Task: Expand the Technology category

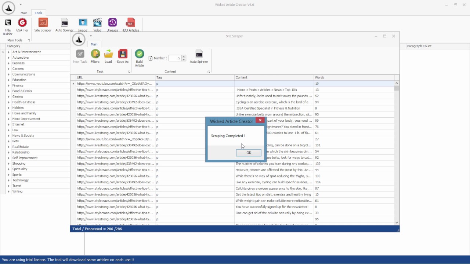Action: tap(9, 180)
